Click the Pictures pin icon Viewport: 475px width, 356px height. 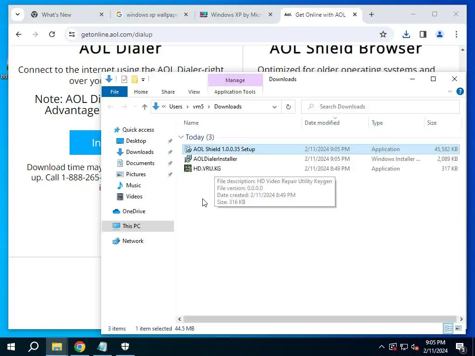(170, 174)
